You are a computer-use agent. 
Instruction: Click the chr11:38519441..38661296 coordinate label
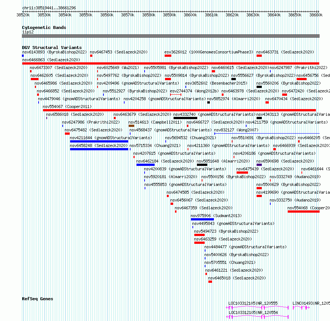pos(49,8)
